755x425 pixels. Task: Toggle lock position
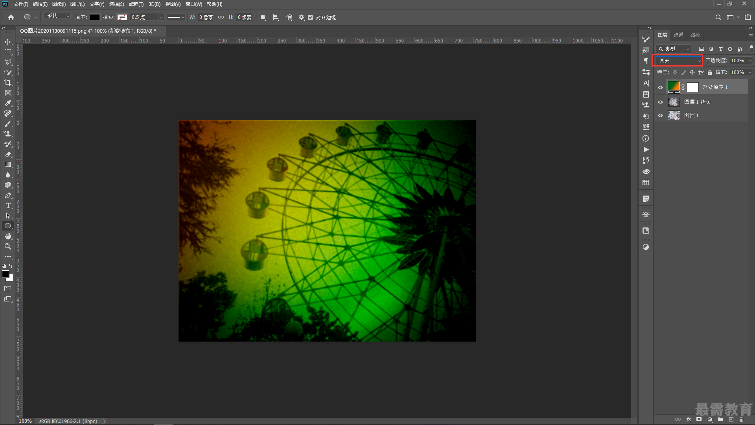(x=692, y=72)
